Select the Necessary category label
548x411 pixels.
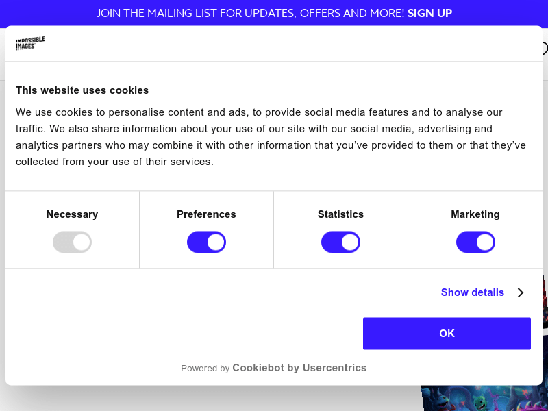[x=72, y=214]
